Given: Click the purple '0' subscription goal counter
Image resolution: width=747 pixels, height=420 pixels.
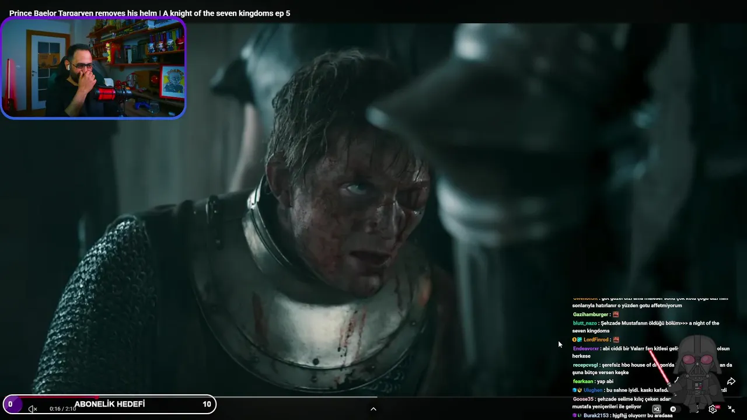Looking at the screenshot, I should click(11, 404).
